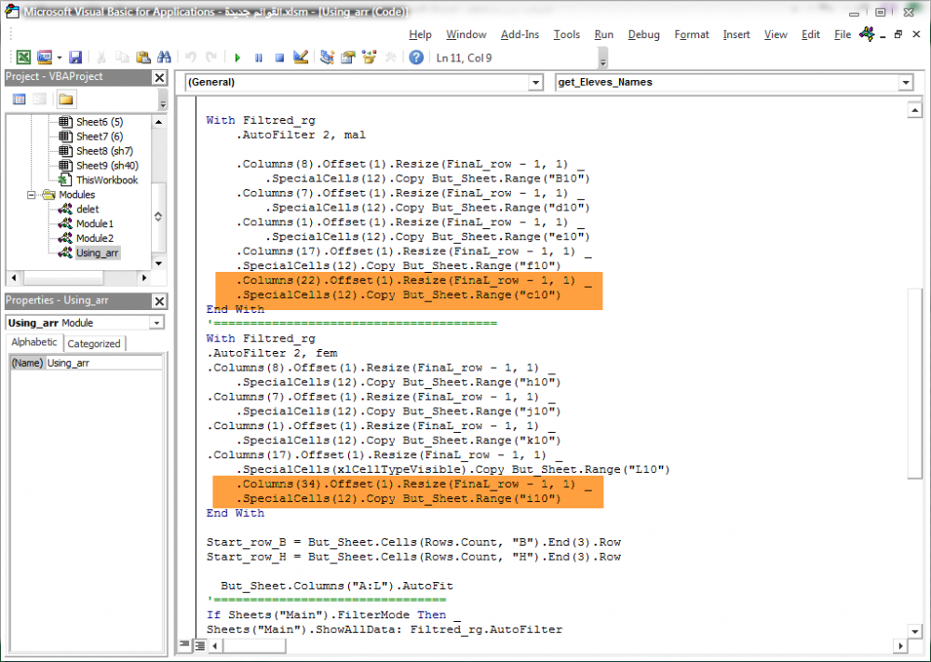
Task: Expand the Using_arr Module properties dropdown
Action: (156, 323)
